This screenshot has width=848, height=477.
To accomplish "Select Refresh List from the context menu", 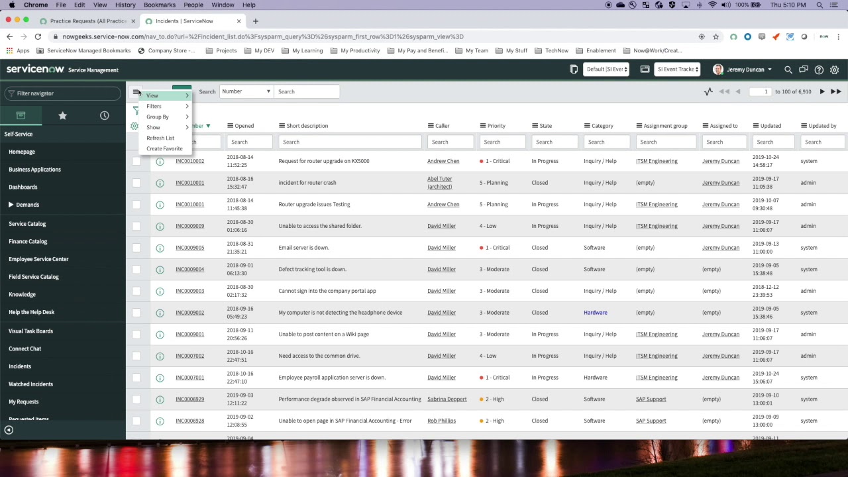I will (x=160, y=138).
